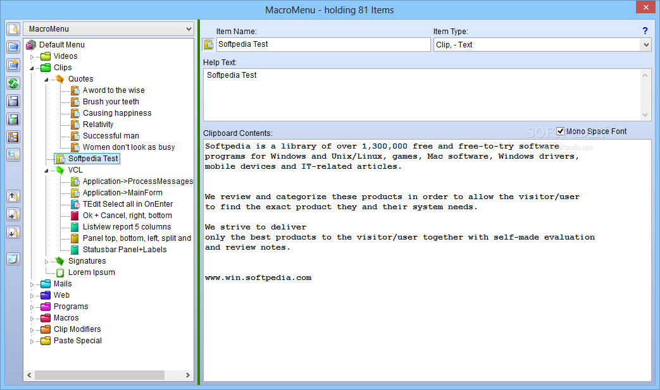660x390 pixels.
Task: Select 'Listview report 5 columns' item
Action: tap(127, 227)
